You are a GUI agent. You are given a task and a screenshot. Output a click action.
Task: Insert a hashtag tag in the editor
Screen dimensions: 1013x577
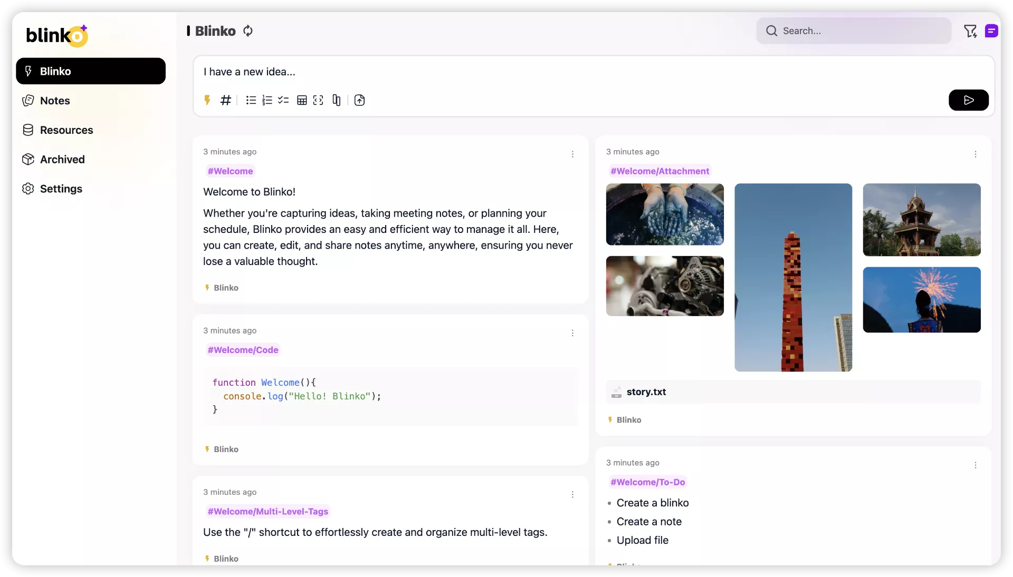[x=226, y=100]
